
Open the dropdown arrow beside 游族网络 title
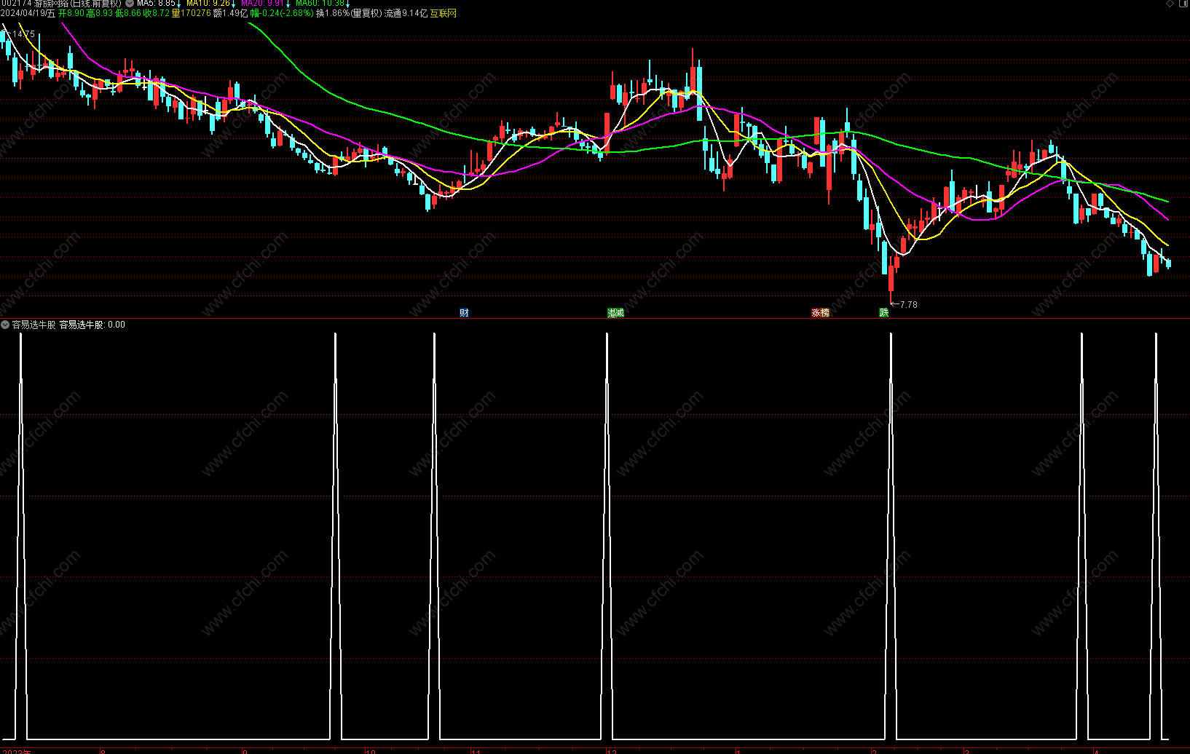pos(130,3)
